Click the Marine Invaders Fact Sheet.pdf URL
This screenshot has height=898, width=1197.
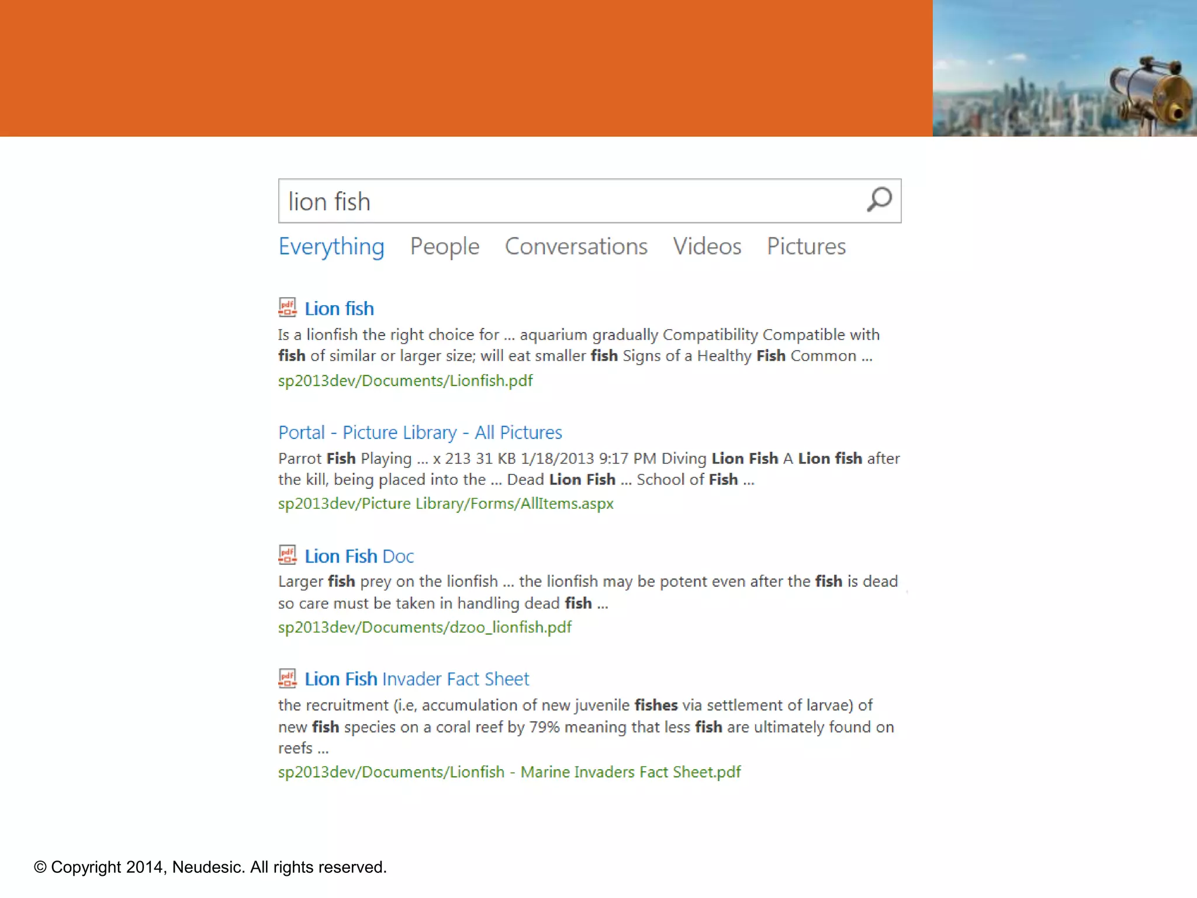coord(509,772)
